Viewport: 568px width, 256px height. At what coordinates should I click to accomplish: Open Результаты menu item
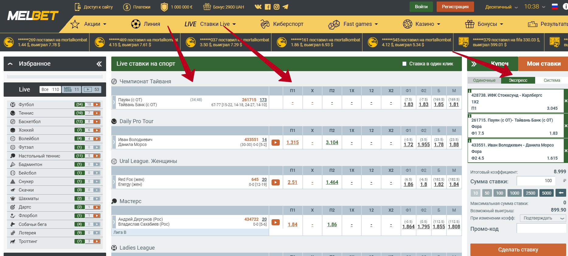tap(548, 24)
